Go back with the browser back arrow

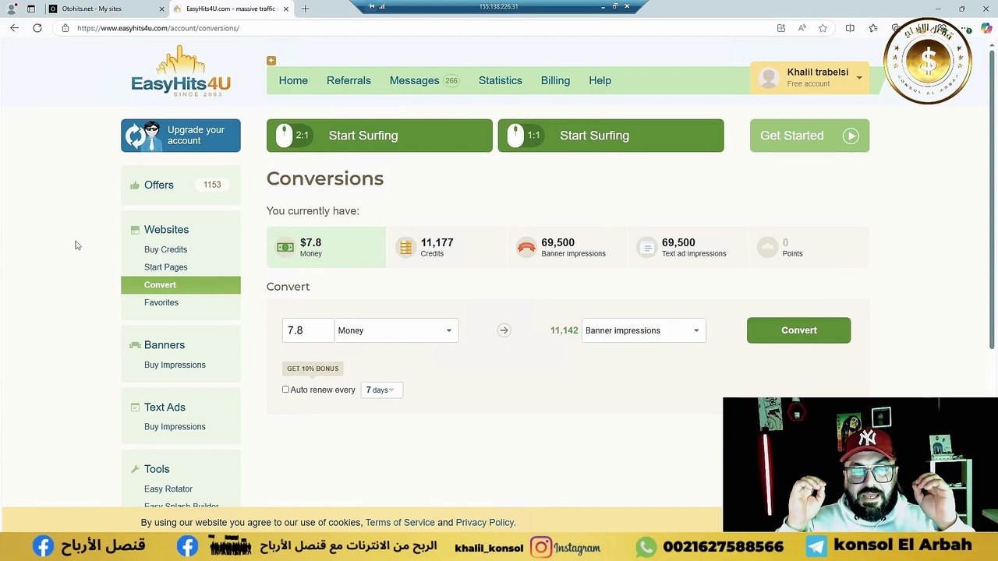(14, 28)
